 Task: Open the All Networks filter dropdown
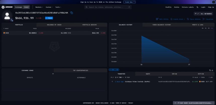(x=203, y=13)
